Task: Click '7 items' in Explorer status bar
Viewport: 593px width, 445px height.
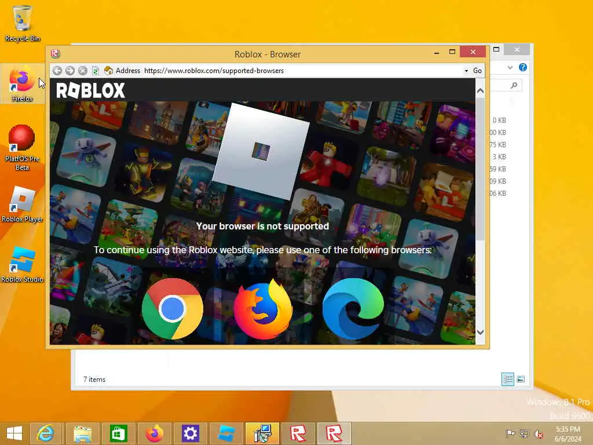Action: pos(94,379)
